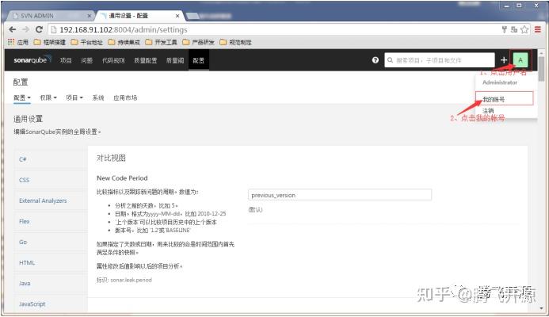Open 质量配置 in the top navigation
The height and width of the screenshot is (317, 549).
[145, 60]
